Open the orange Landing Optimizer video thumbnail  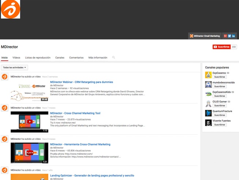(29, 177)
